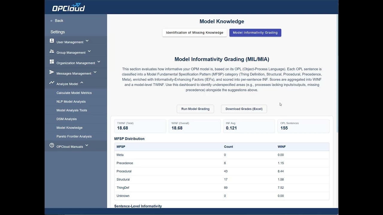Click the User Management person icon
The image size is (383, 215).
[52, 41]
